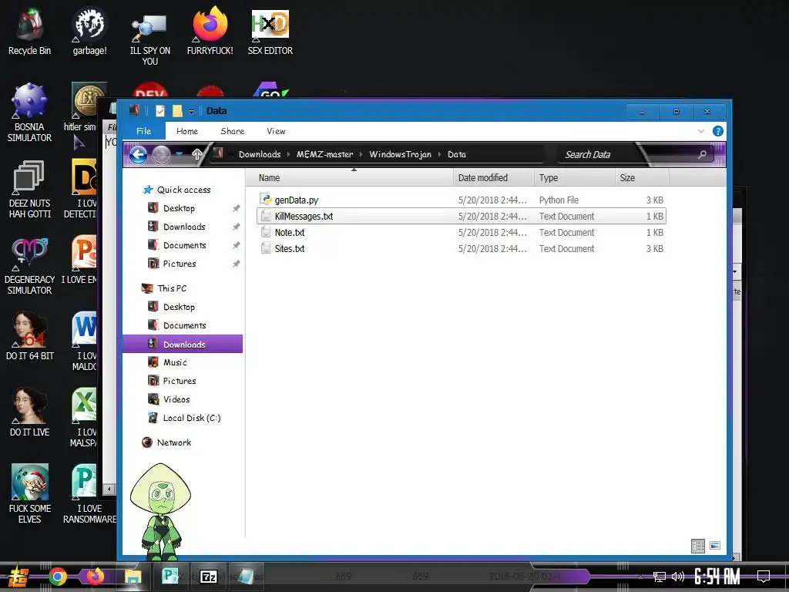Open the I LOVE RANSOMWARE Publisher icon
789x592 pixels.
(89, 494)
